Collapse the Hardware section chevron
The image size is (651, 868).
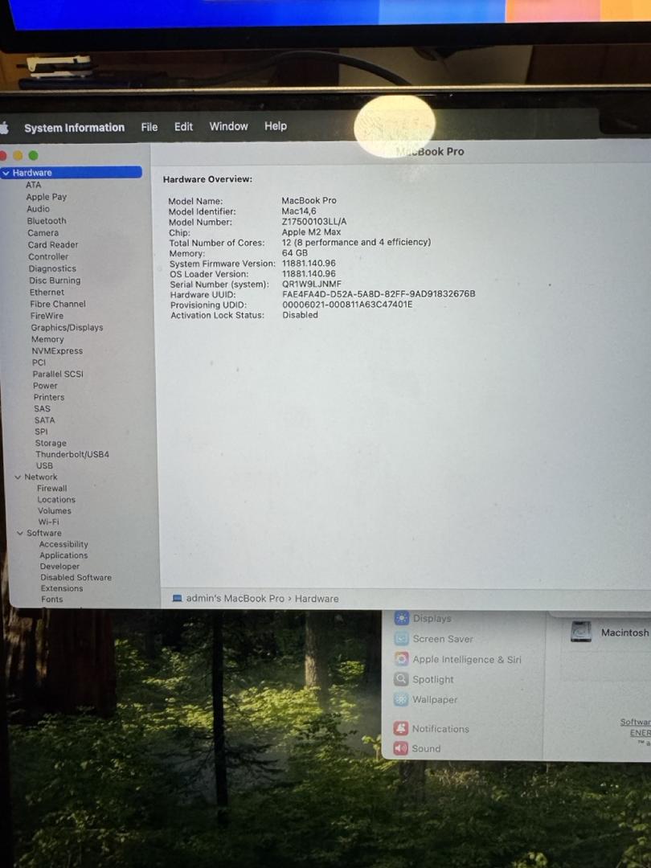(x=6, y=173)
